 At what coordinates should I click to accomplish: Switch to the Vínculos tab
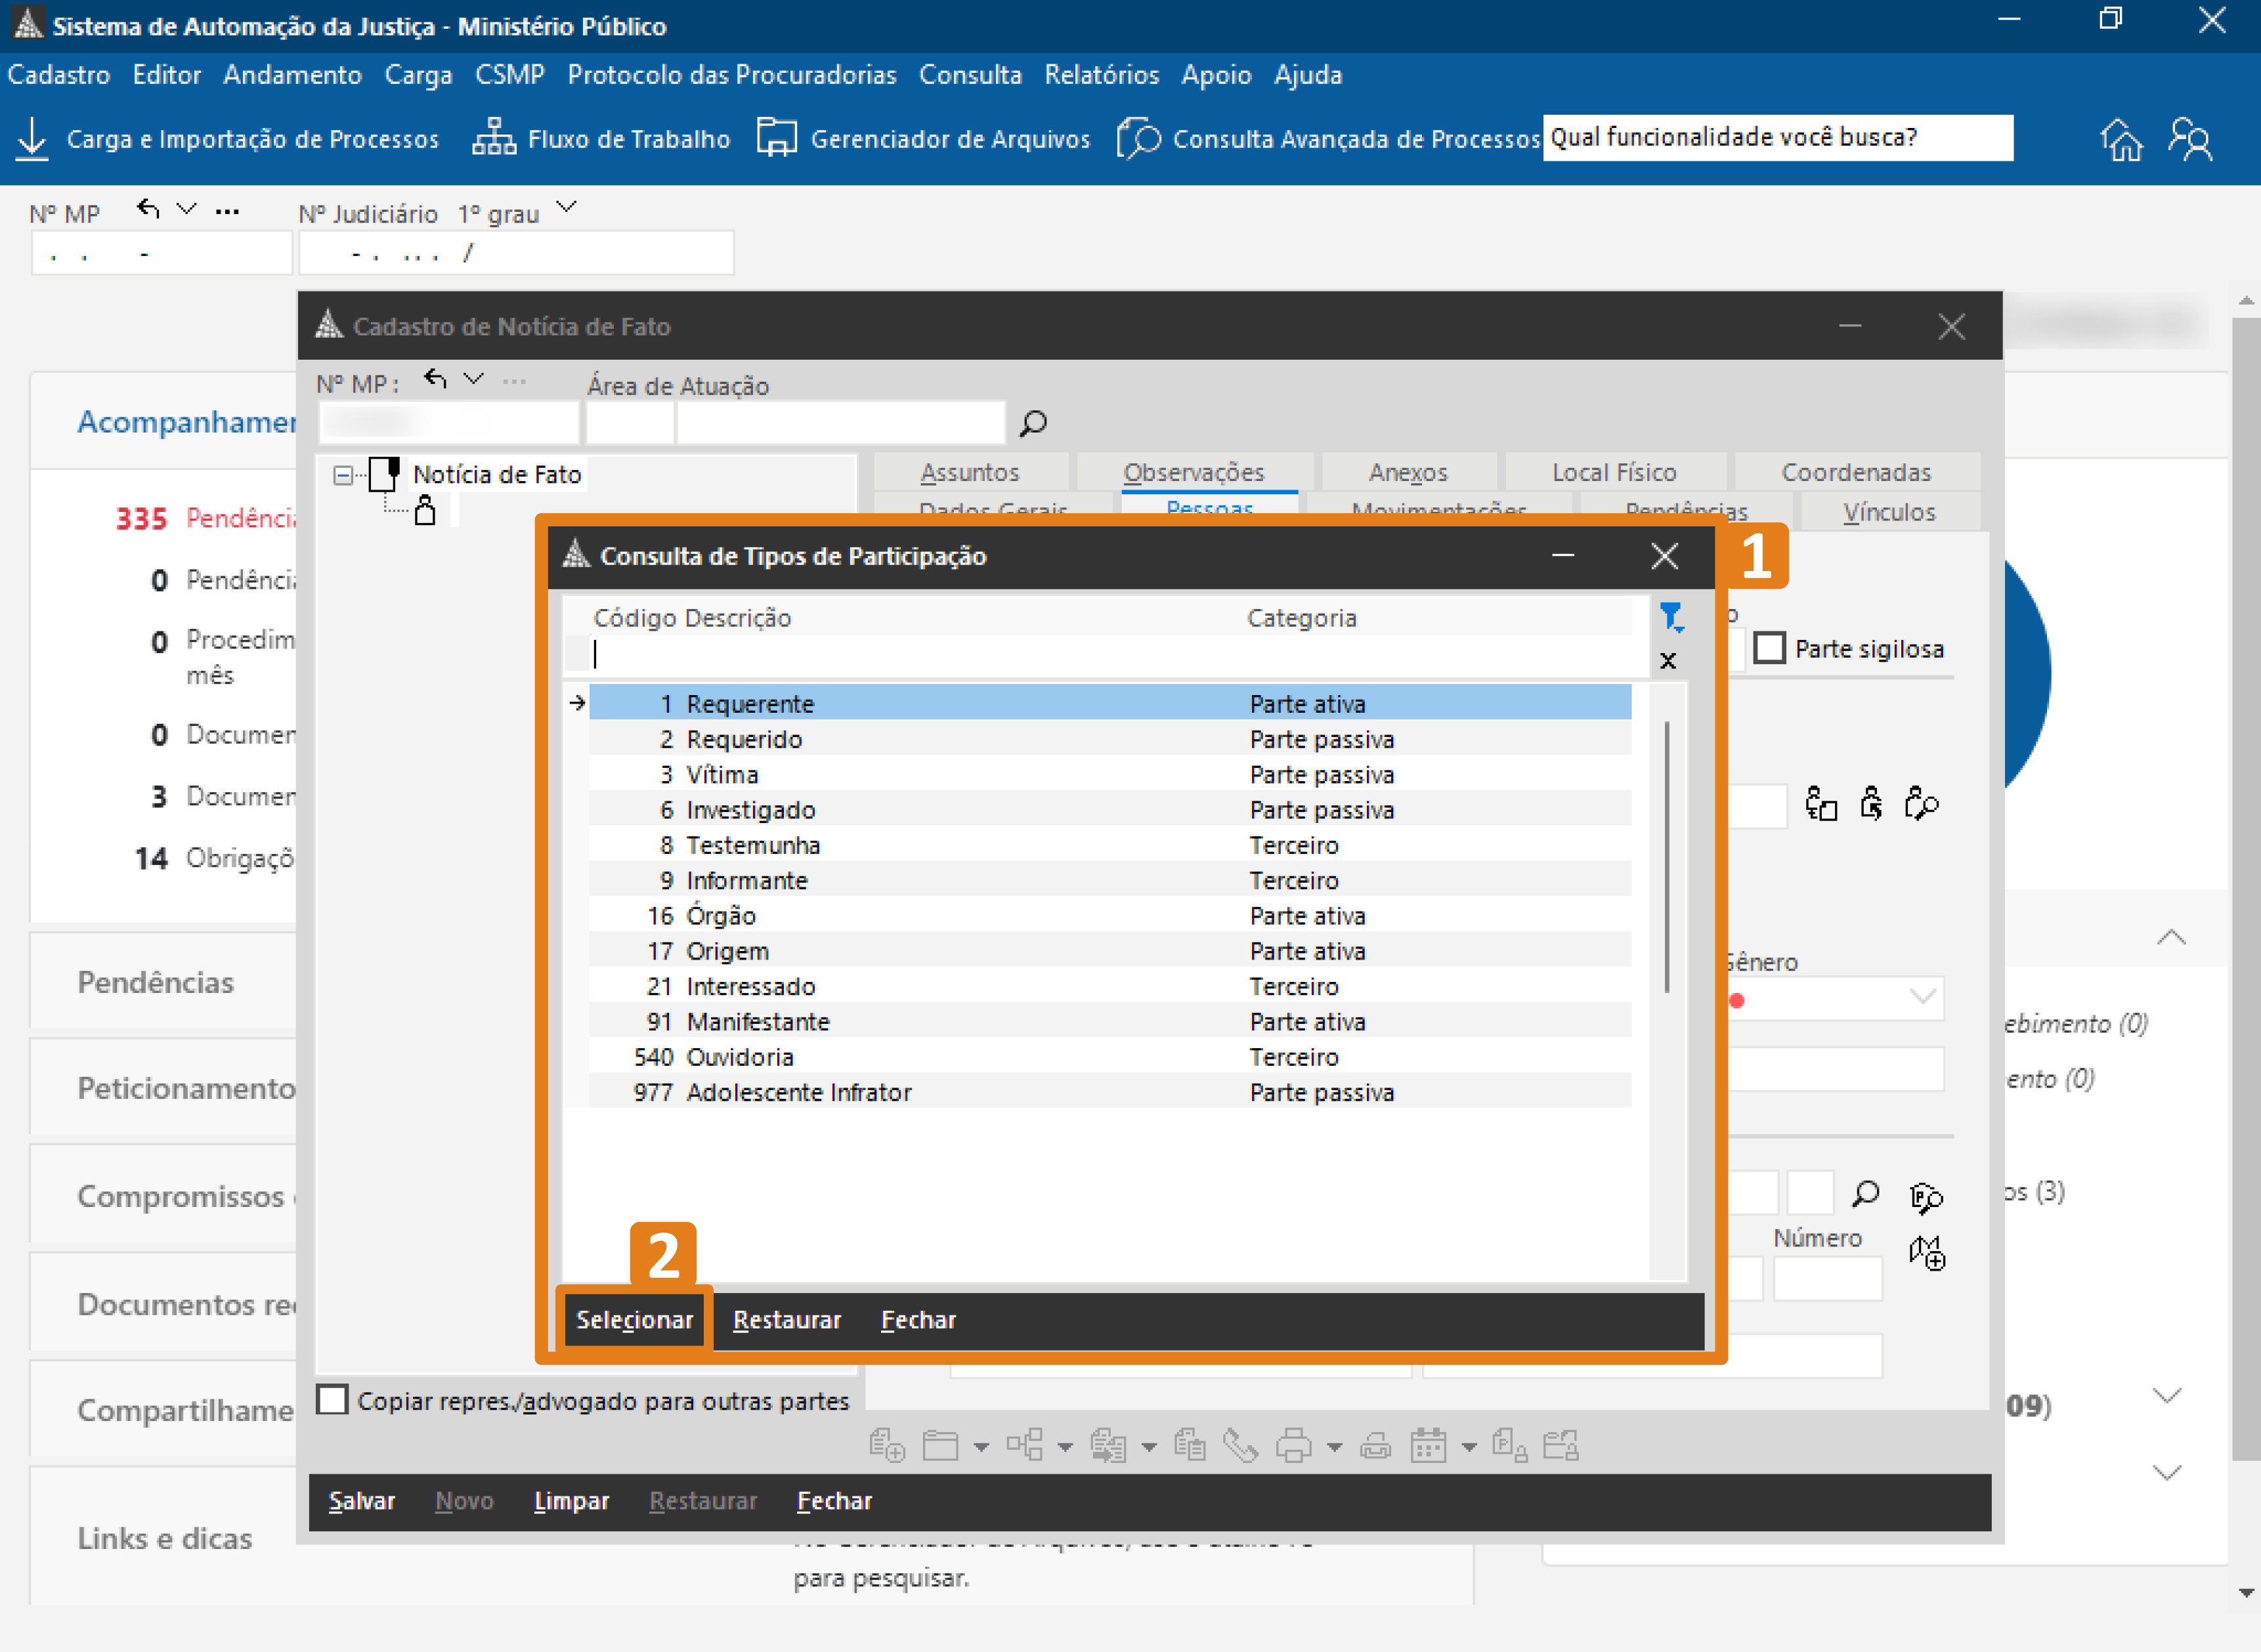coord(1888,512)
